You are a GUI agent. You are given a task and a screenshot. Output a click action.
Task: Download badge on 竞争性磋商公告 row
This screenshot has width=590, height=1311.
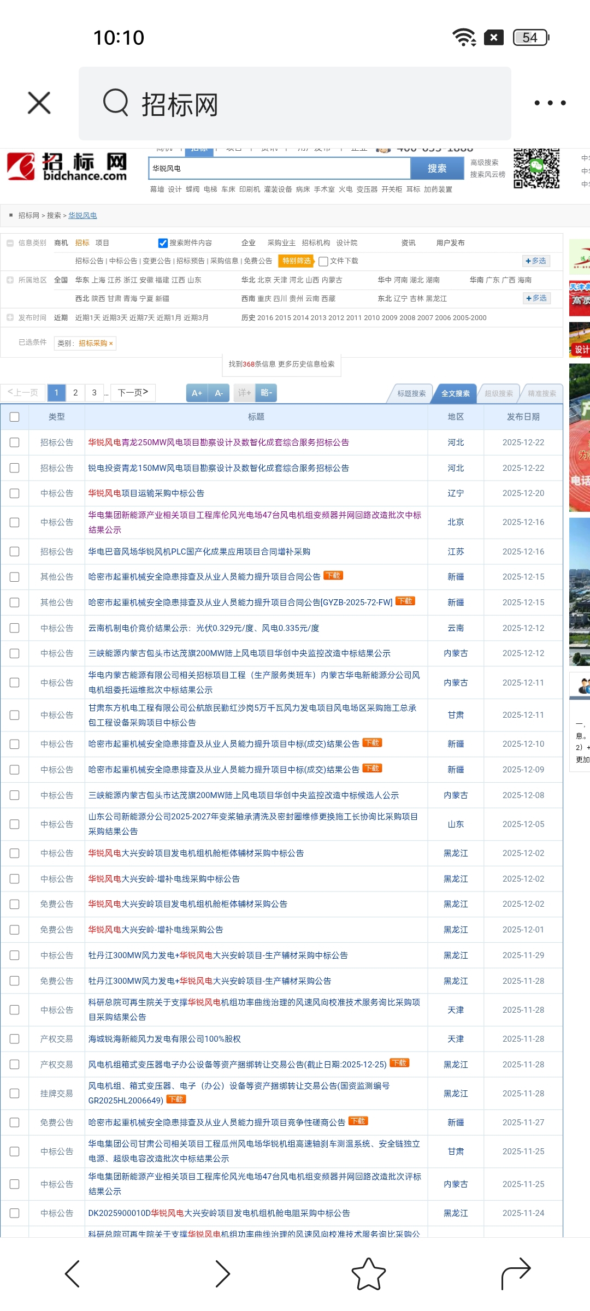coord(358,1121)
